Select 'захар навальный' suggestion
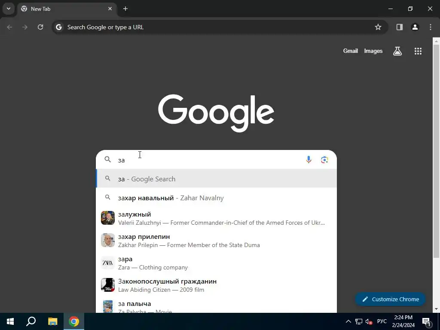The width and height of the screenshot is (440, 330). pyautogui.click(x=216, y=198)
